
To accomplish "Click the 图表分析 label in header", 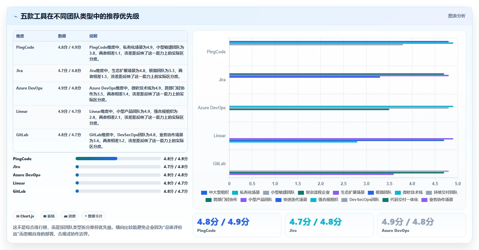I will [457, 16].
